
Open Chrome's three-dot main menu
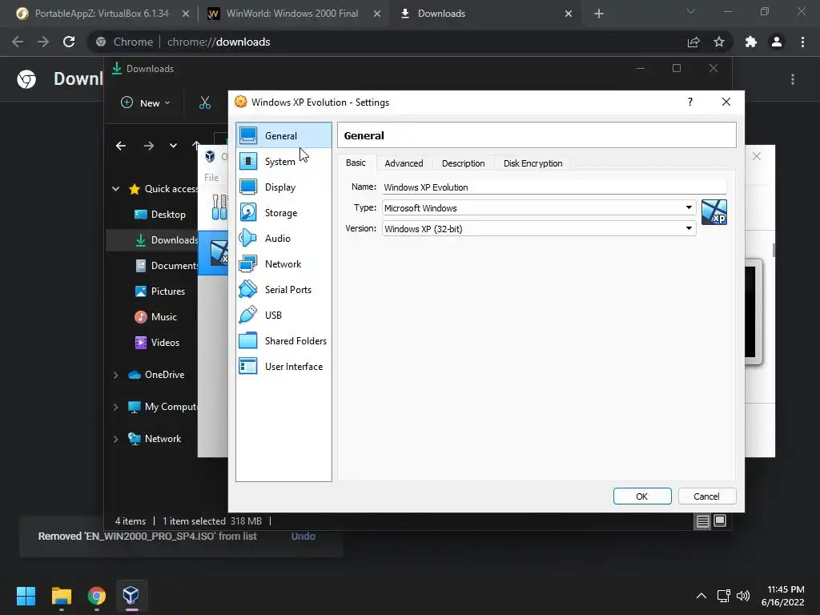click(x=802, y=42)
